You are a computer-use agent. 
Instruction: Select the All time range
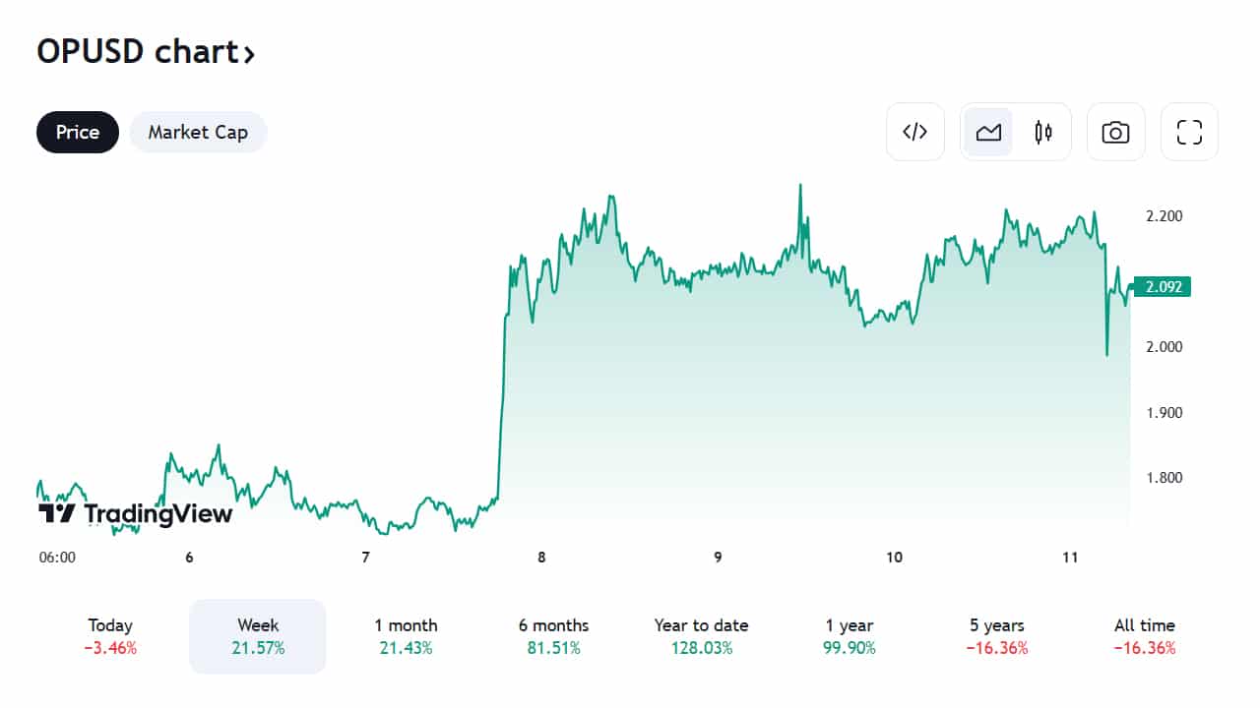click(x=1144, y=635)
